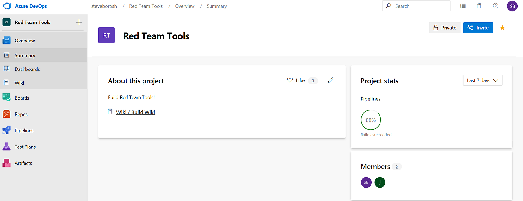Click the Builds succeeded label

pyautogui.click(x=376, y=135)
